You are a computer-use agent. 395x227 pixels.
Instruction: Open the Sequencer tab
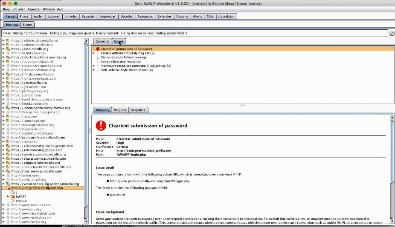107,16
